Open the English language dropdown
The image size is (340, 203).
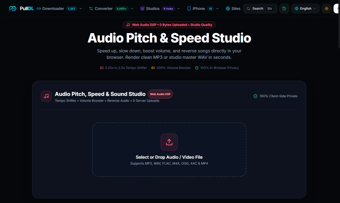305,9
